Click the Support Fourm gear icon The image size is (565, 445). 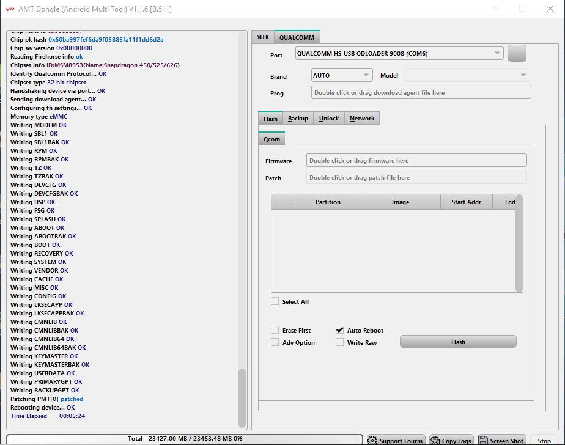(x=372, y=440)
